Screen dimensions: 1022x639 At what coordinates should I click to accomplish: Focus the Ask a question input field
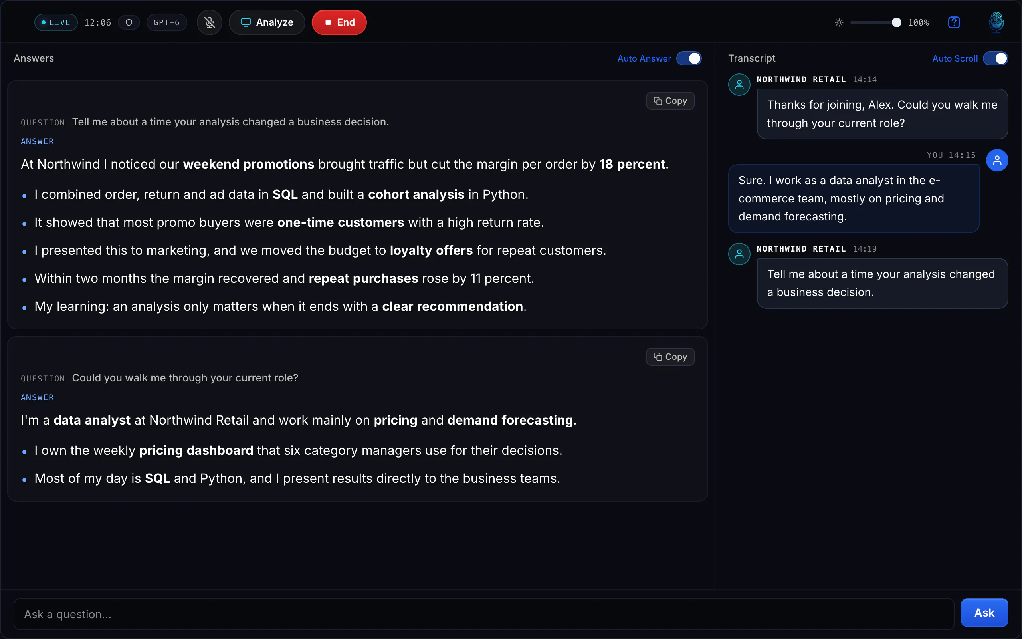coord(483,614)
